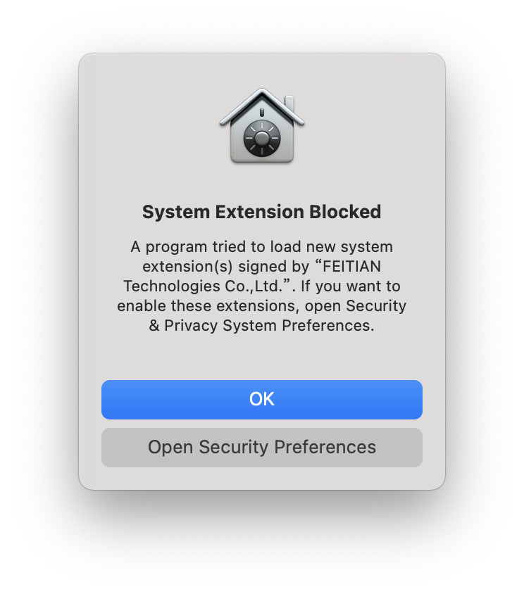Click the word "Security" in the message body
524x594 pixels.
(376, 305)
